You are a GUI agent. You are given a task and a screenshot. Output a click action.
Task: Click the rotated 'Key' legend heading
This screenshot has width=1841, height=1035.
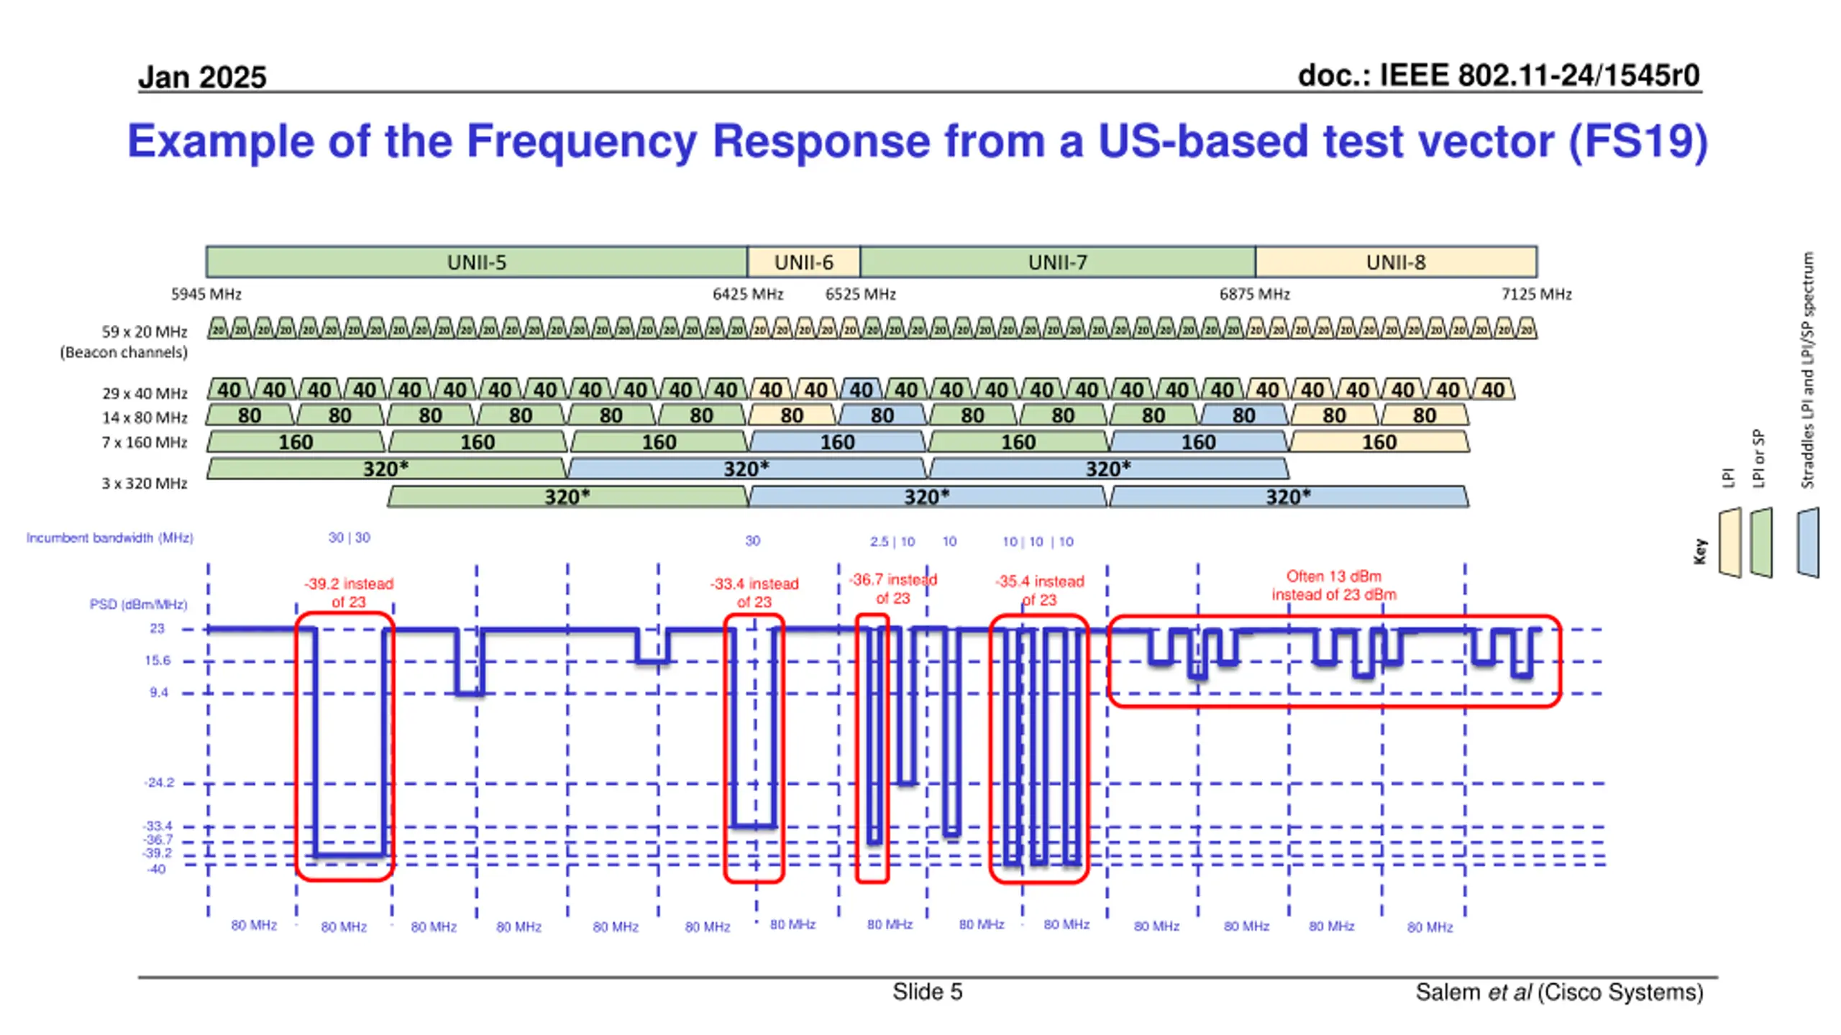pyautogui.click(x=1700, y=551)
